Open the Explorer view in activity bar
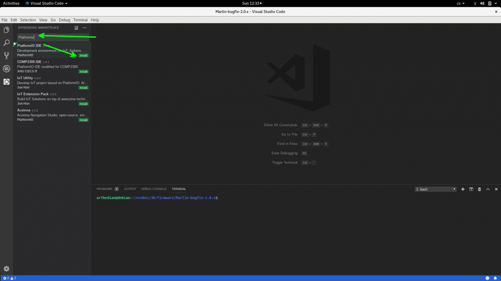 pos(6,30)
